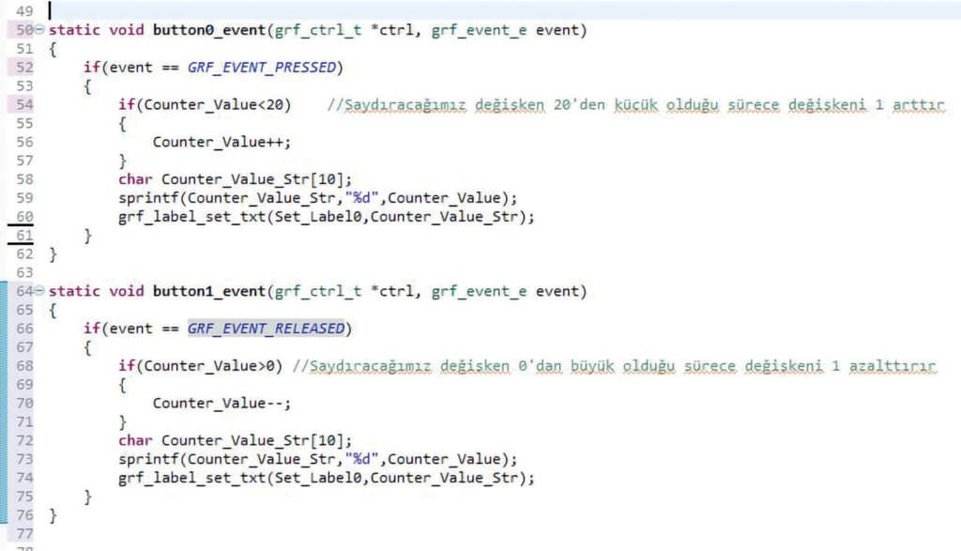This screenshot has width=961, height=551.
Task: Select the highlighted GRF_EVENT_RELEASED constant
Action: click(266, 329)
